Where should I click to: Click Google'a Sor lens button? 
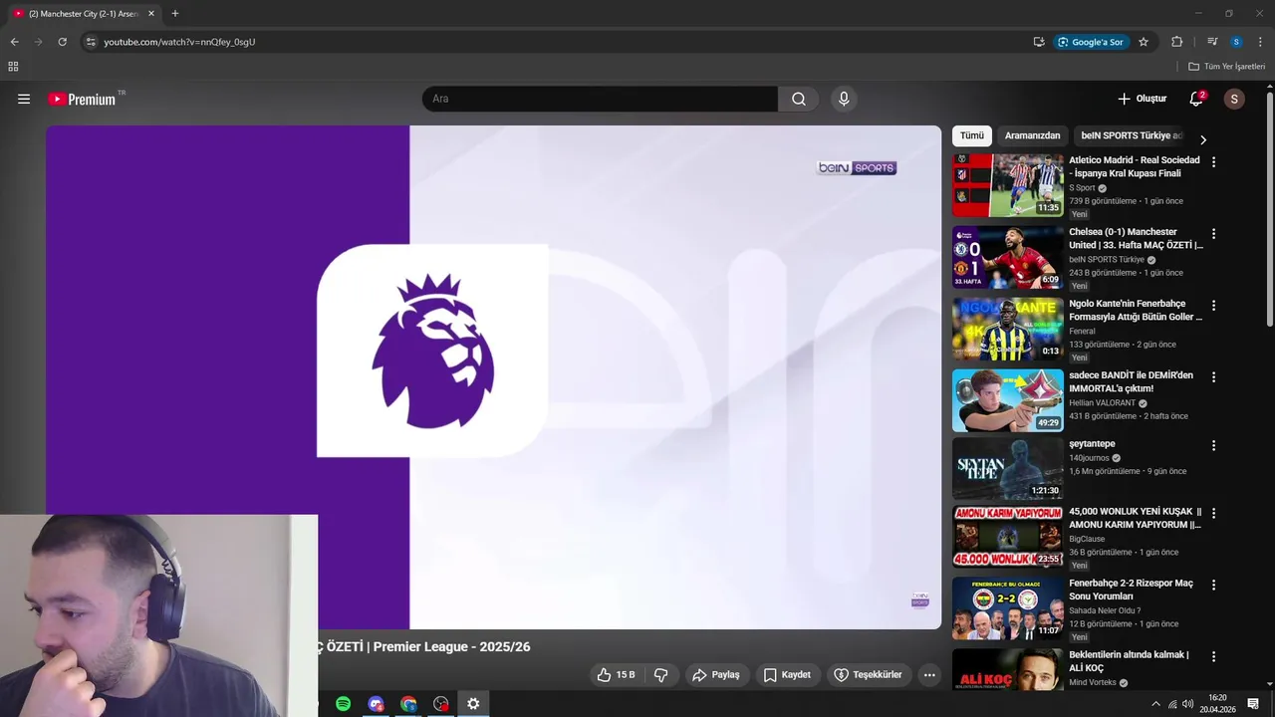1091,42
